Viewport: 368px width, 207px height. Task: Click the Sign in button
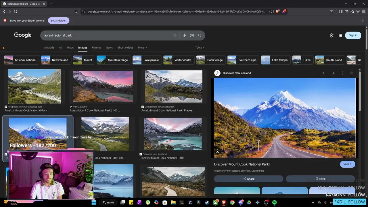(353, 35)
